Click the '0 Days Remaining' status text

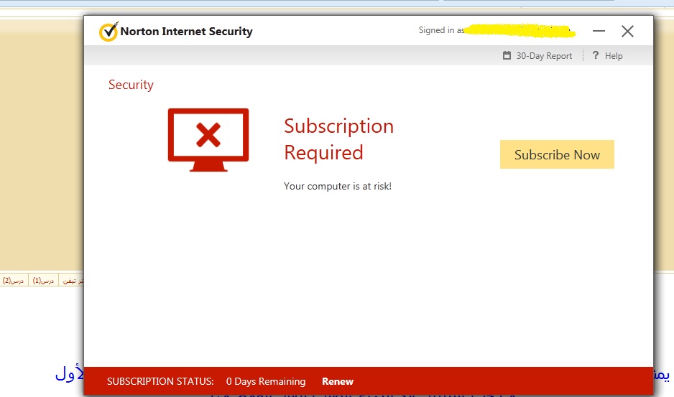[x=266, y=381]
